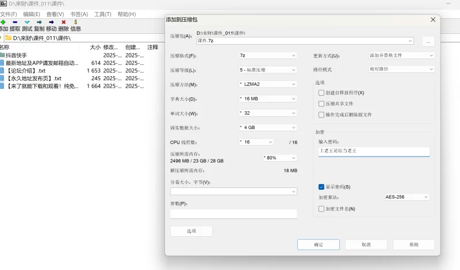The width and height of the screenshot is (460, 270).
Task: Open the 80% memory usage dropdown
Action: pyautogui.click(x=280, y=158)
